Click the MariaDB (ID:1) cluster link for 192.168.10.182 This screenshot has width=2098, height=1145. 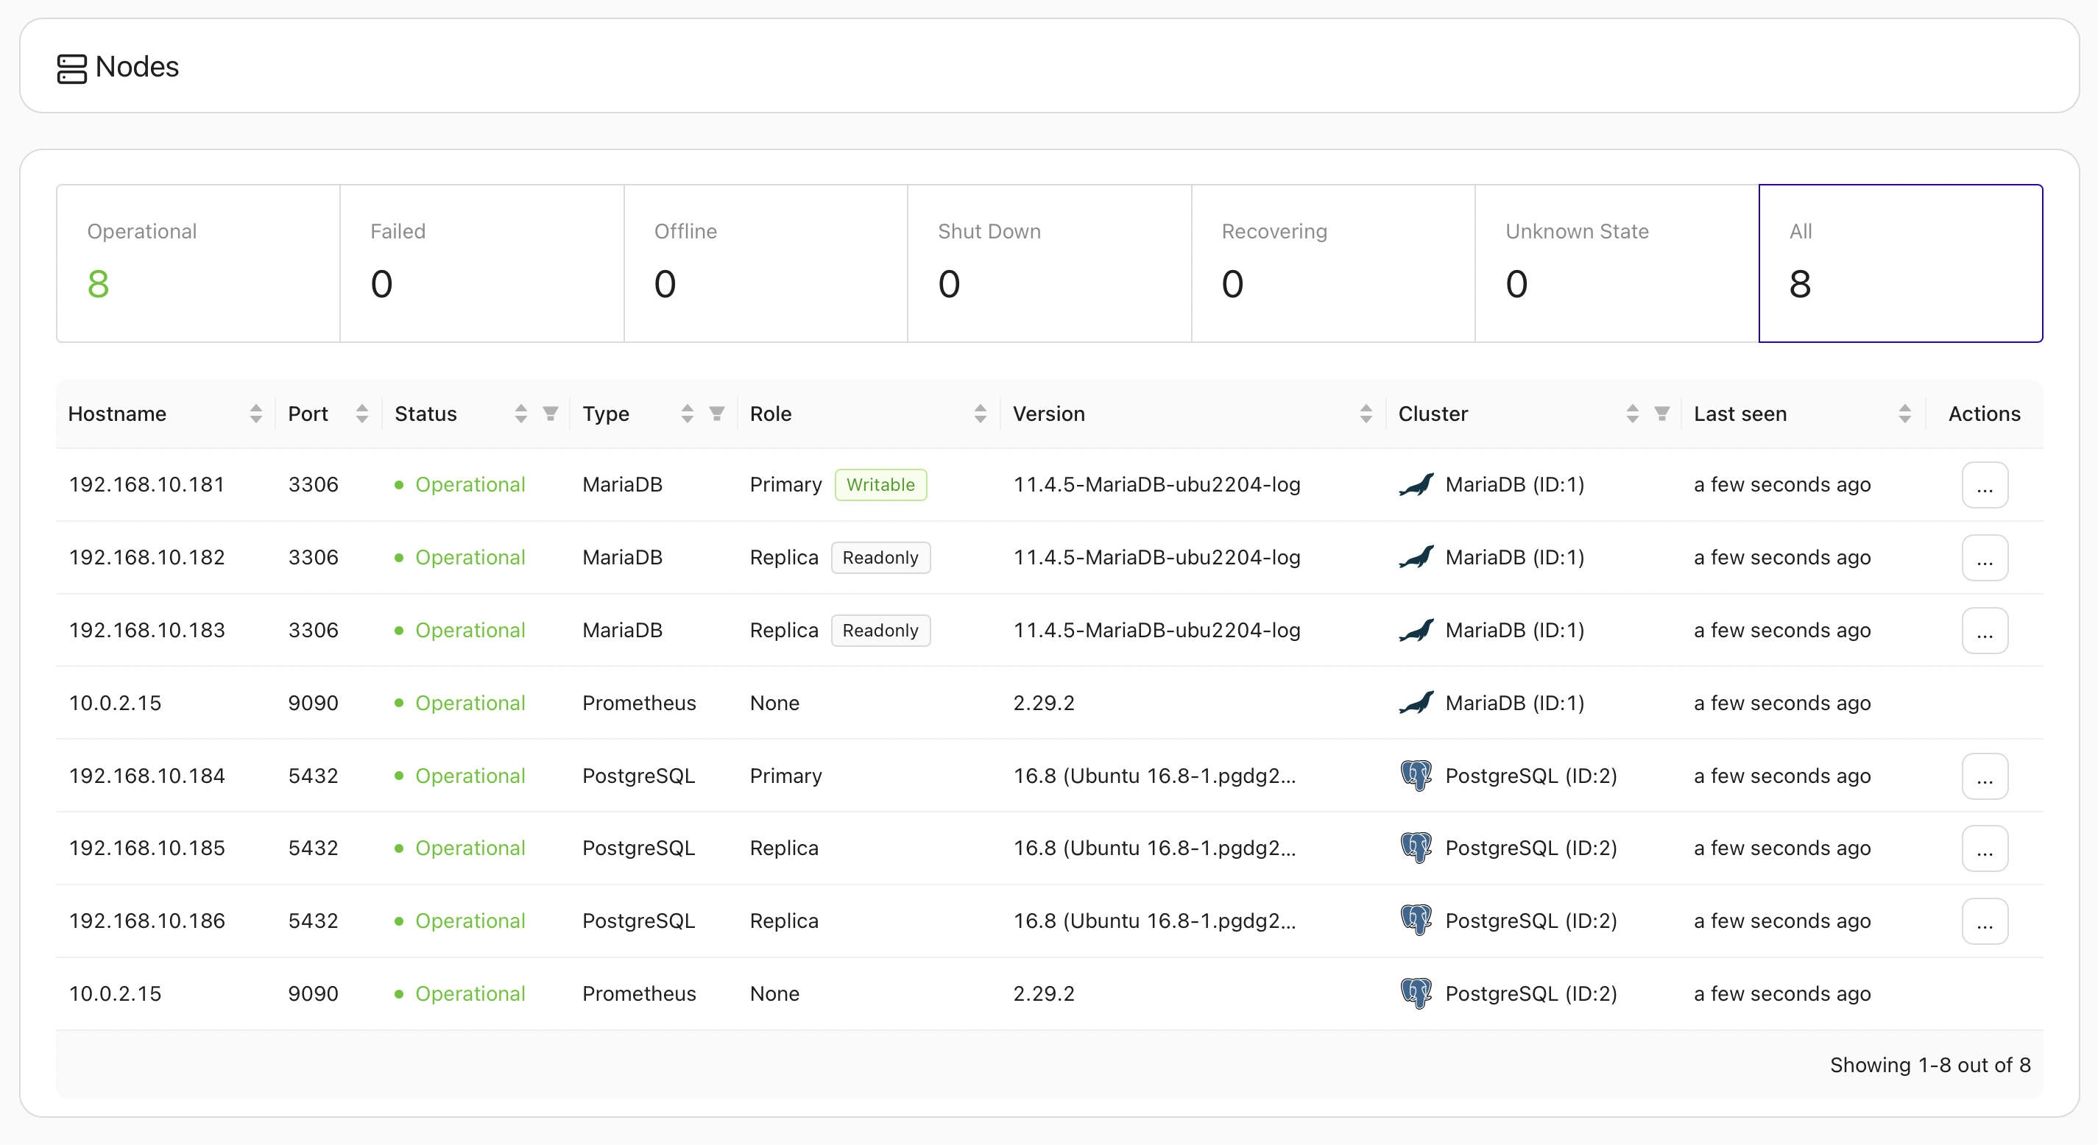pos(1514,557)
